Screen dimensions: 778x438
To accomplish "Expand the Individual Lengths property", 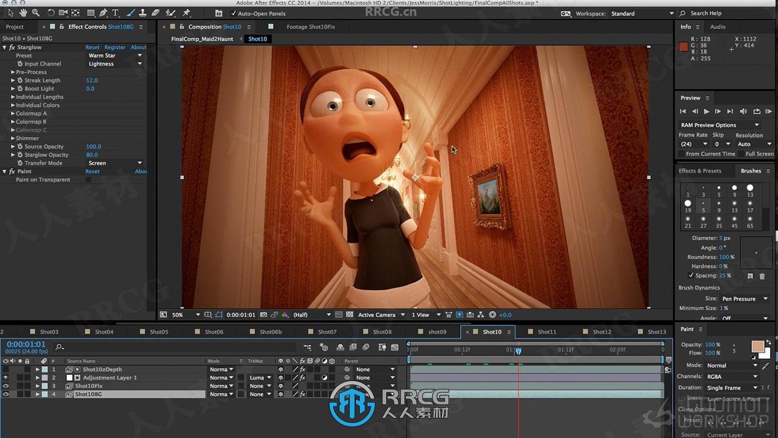I will coord(13,97).
